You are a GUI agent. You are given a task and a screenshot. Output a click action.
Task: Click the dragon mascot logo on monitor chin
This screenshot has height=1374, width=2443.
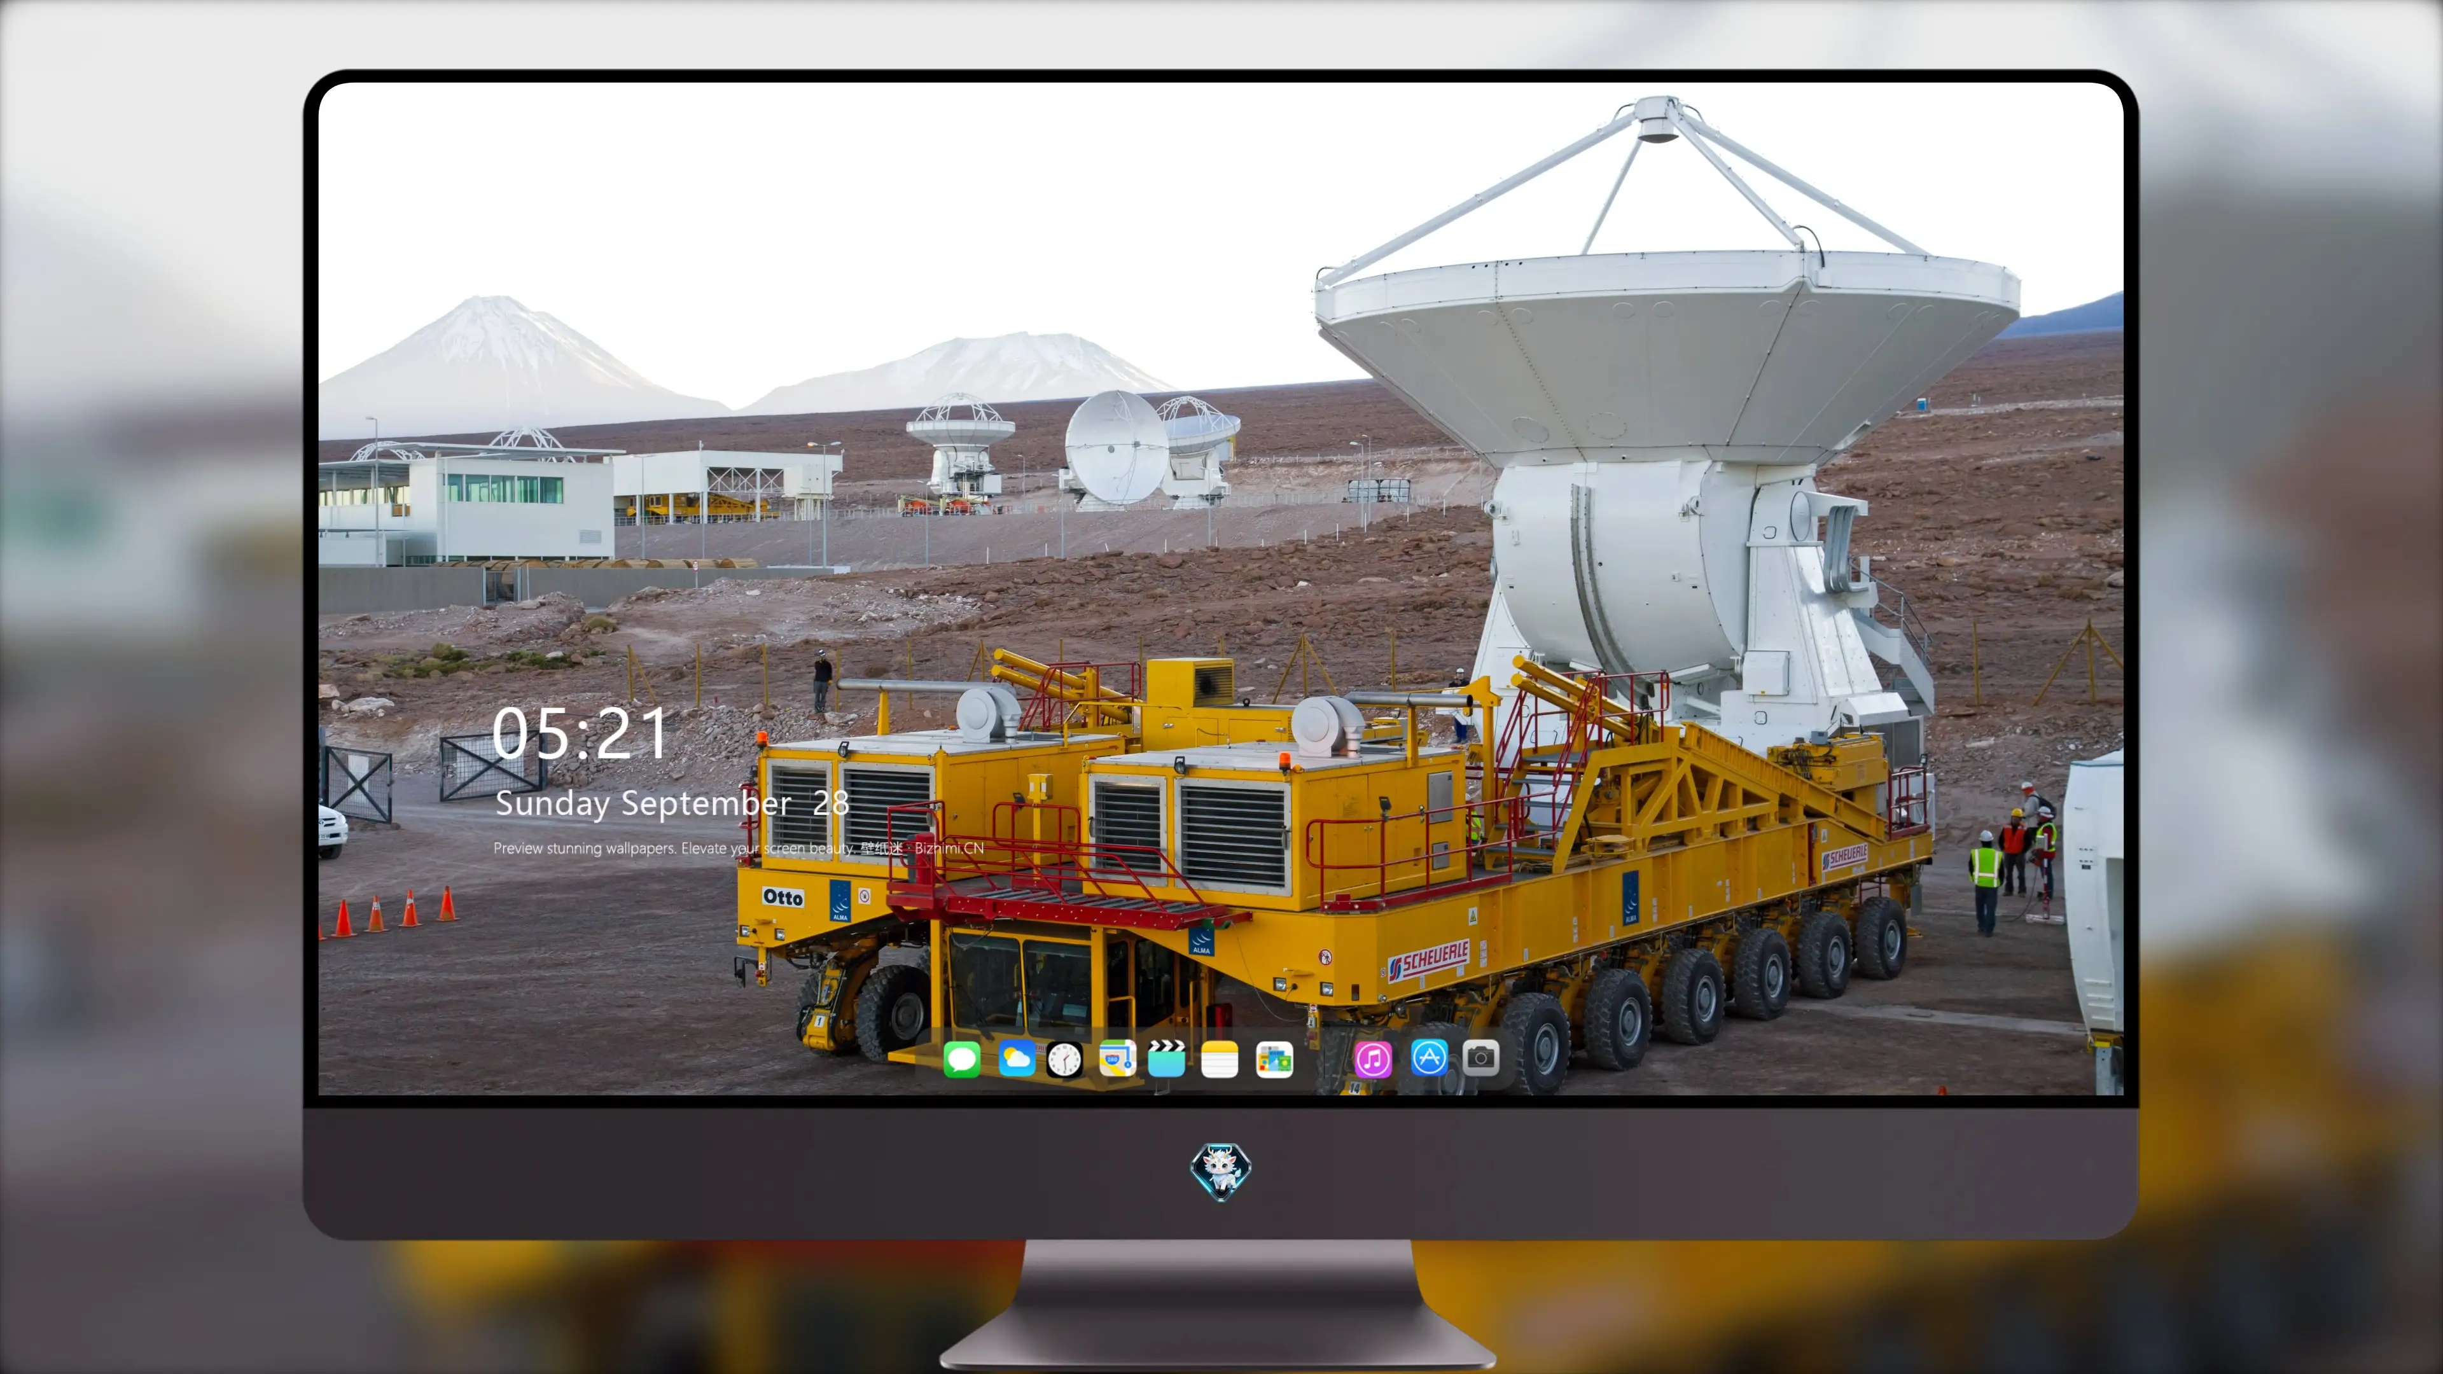pos(1221,1171)
